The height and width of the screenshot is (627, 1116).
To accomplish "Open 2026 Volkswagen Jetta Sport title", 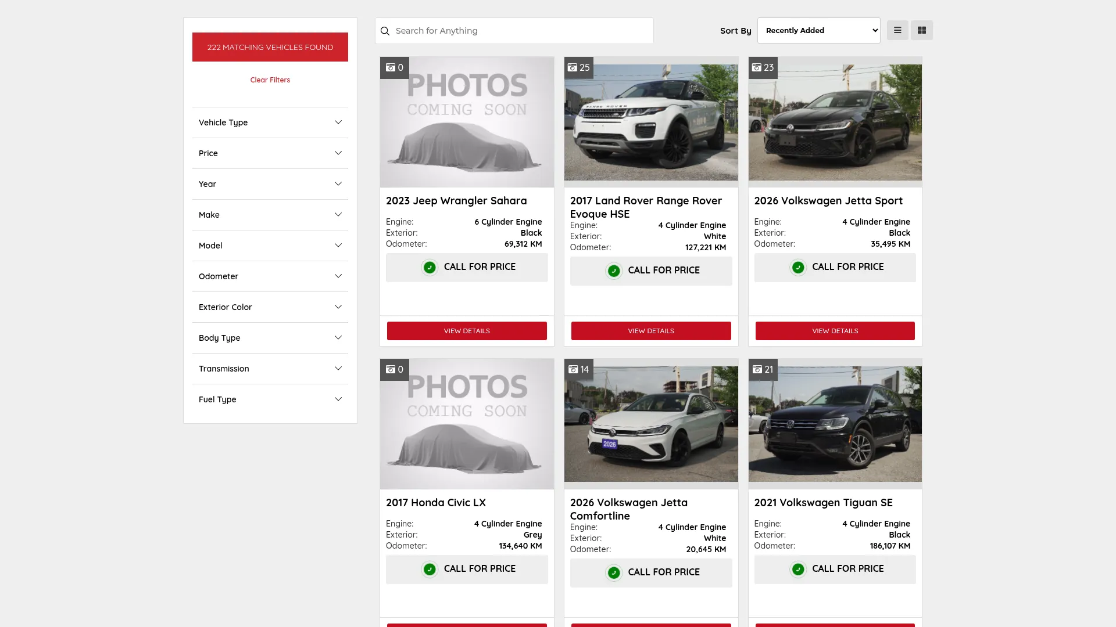I will 828,201.
